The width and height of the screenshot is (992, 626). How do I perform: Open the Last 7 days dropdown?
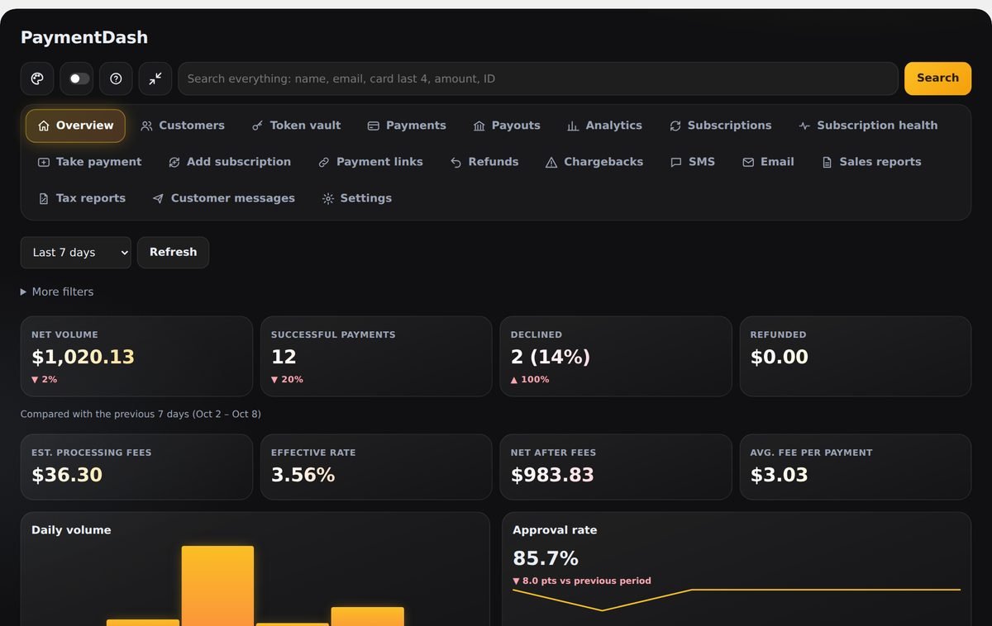click(x=76, y=253)
